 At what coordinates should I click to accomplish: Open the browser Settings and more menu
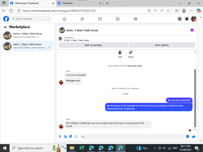coord(191,11)
